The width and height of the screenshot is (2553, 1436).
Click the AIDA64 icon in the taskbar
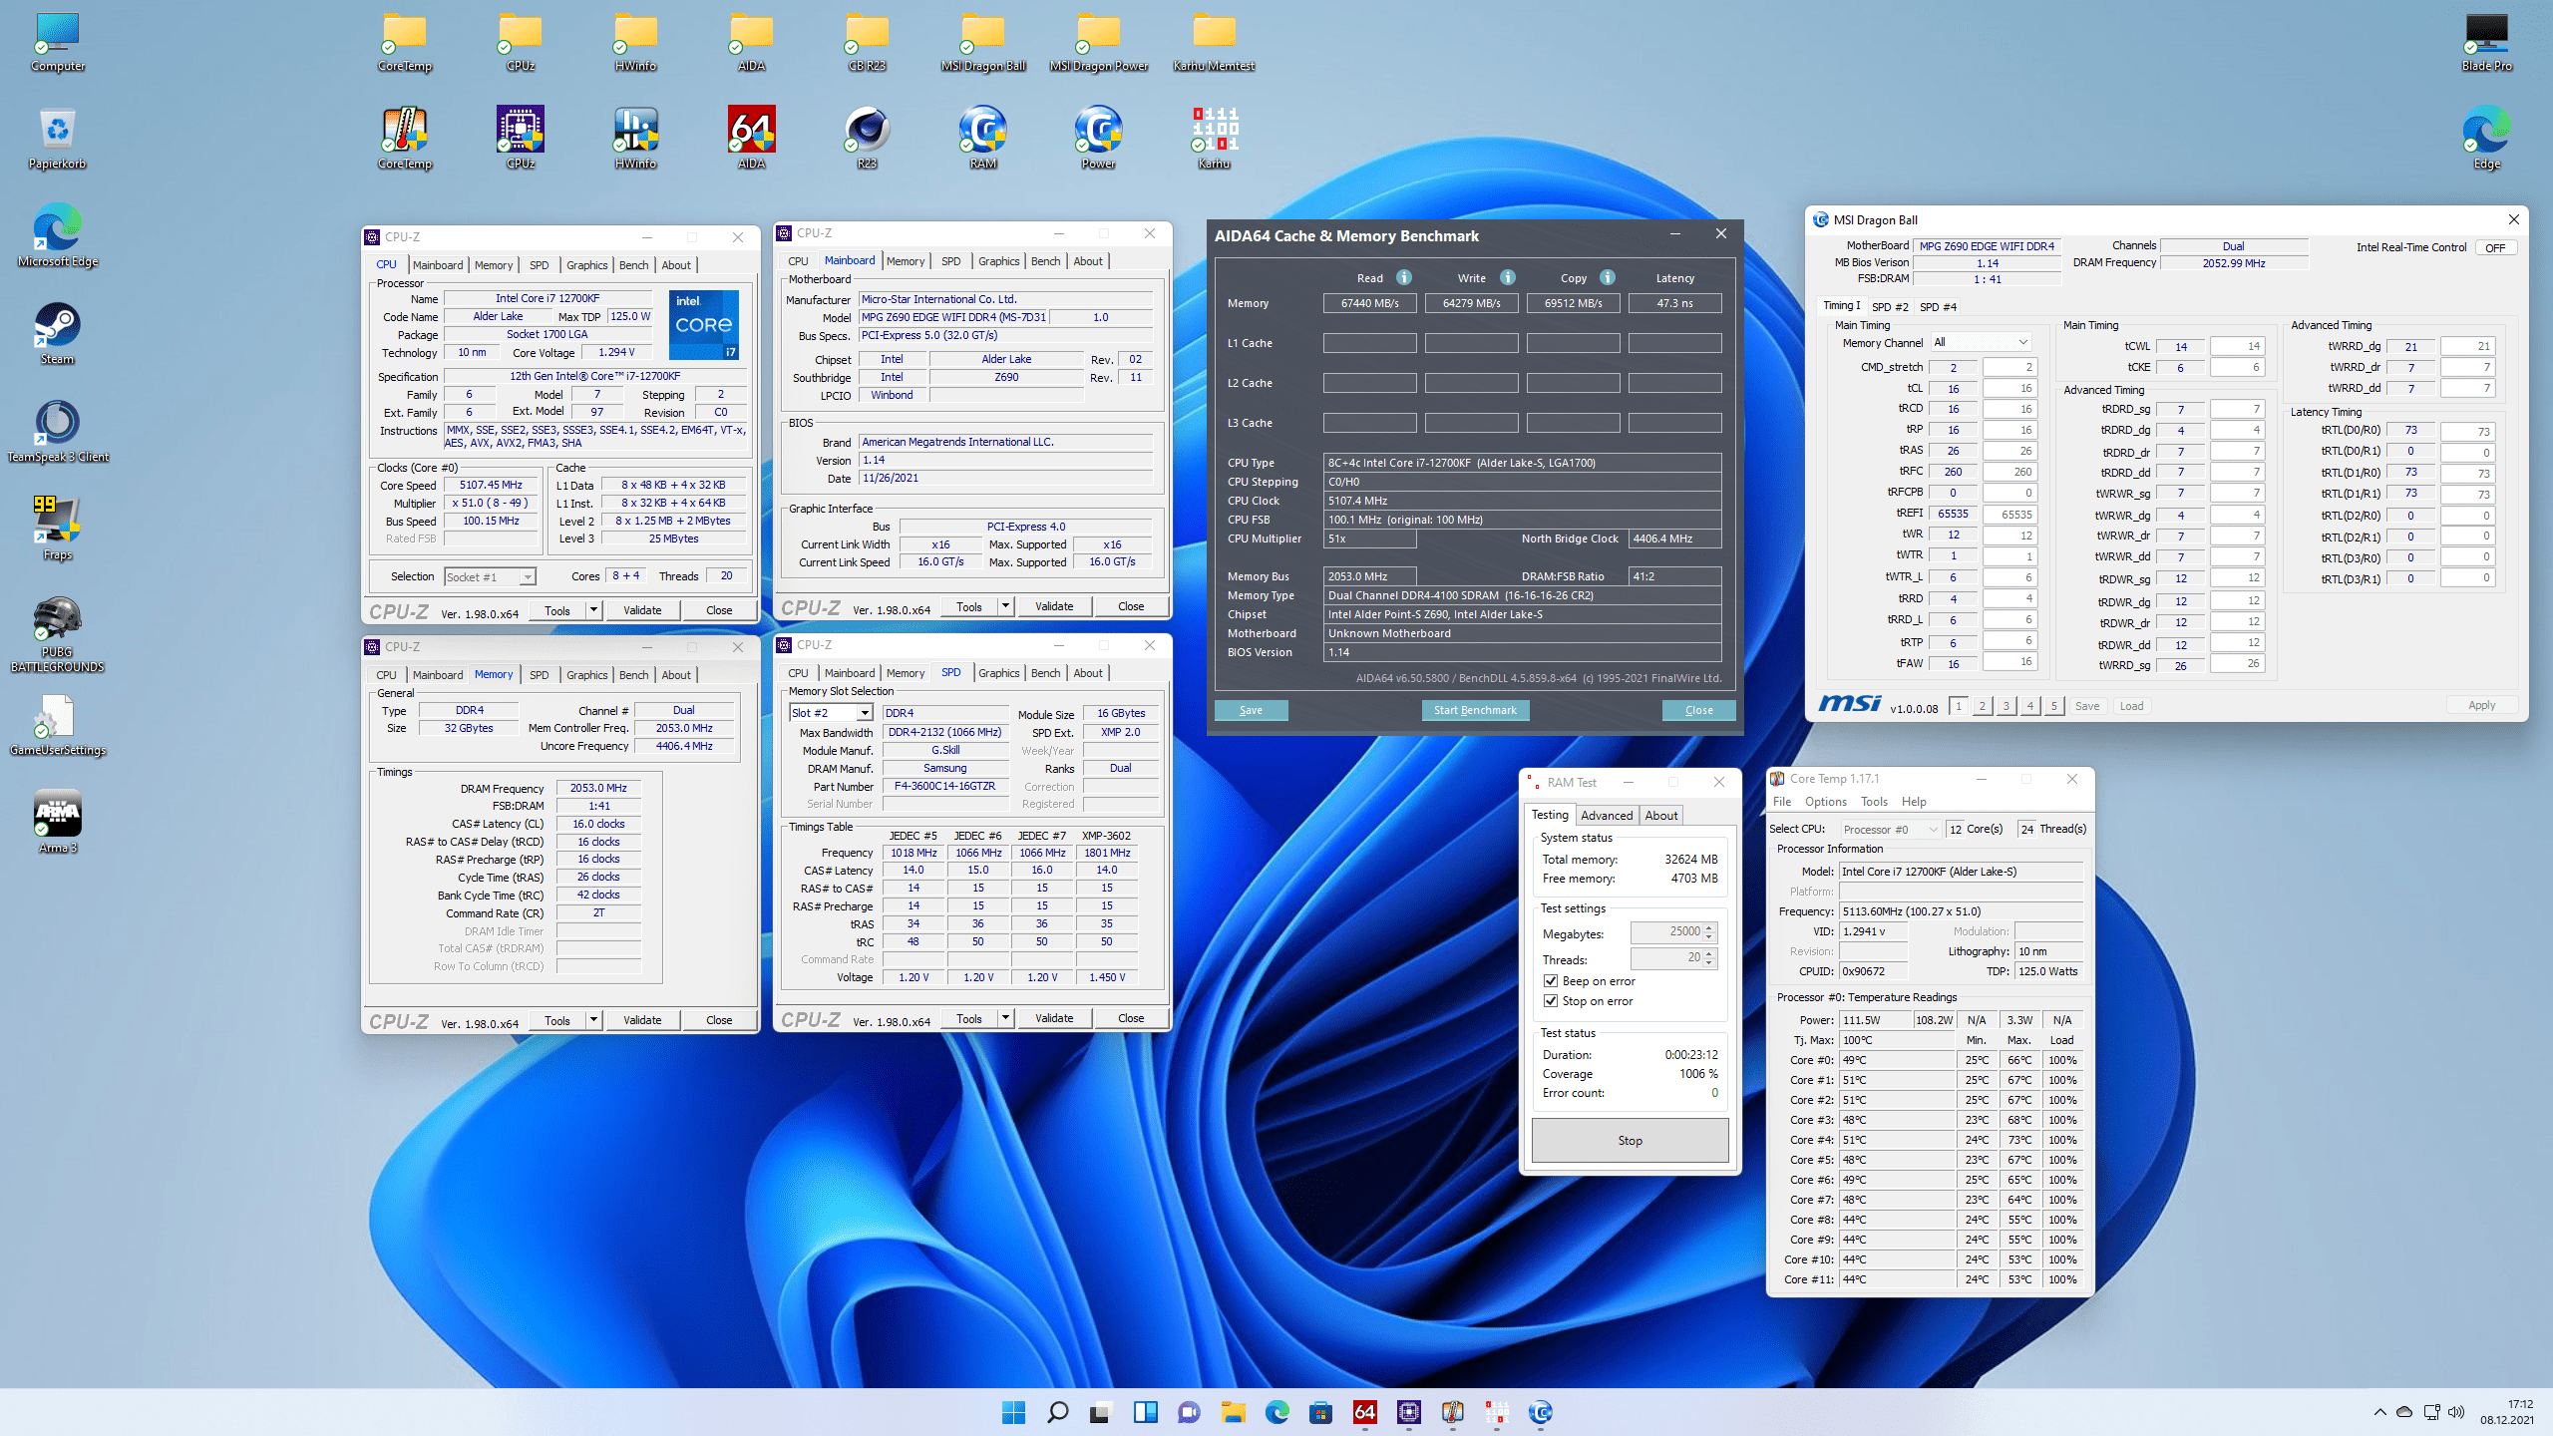(1364, 1412)
